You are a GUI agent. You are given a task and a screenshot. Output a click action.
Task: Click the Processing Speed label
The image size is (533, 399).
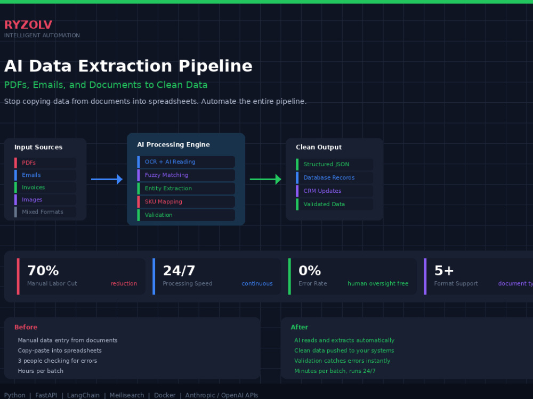pos(188,283)
